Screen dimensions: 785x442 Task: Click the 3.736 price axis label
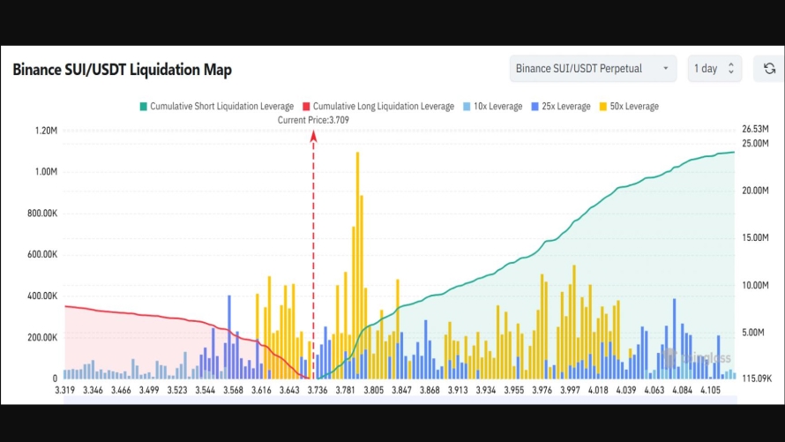click(318, 390)
